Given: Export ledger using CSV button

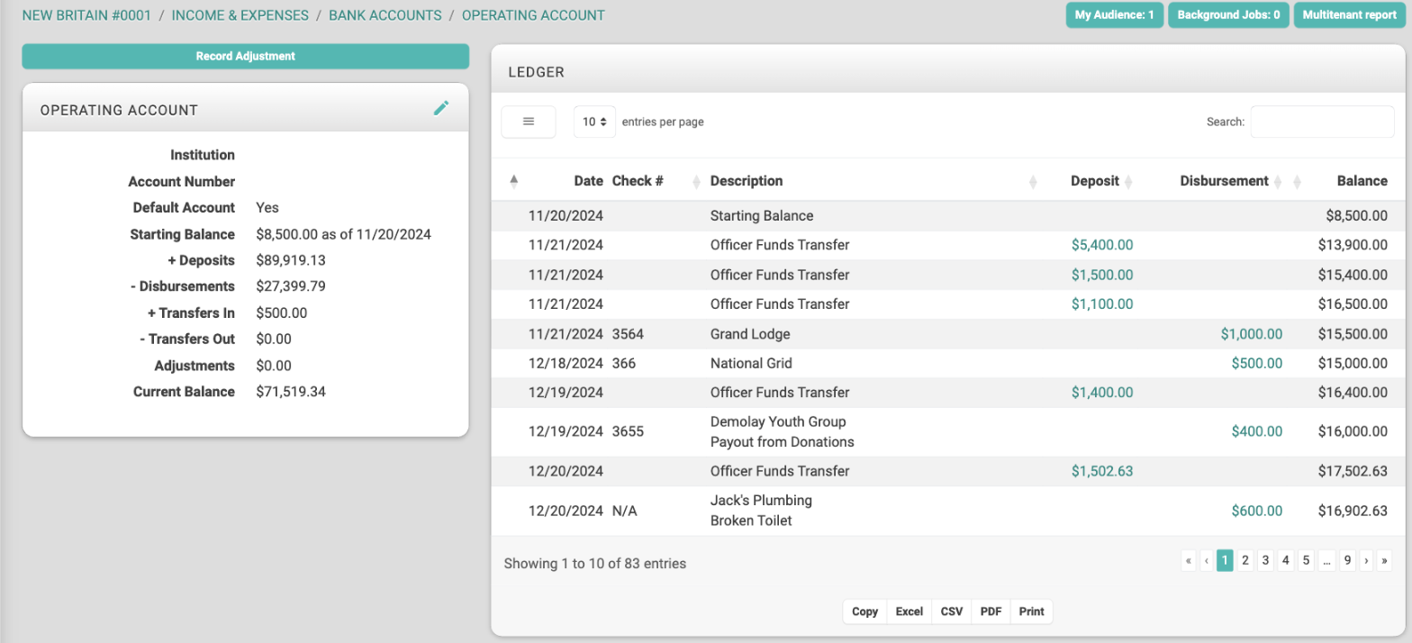Looking at the screenshot, I should (952, 611).
